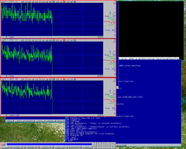The width and height of the screenshot is (186, 149).
Task: Click the receive button in the terminal window
Action: pos(145,58)
